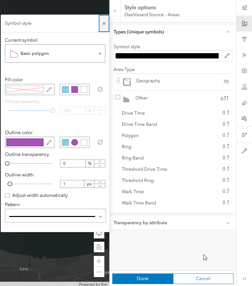
Task: Click the purple Outline color swatch
Action: 25,142
